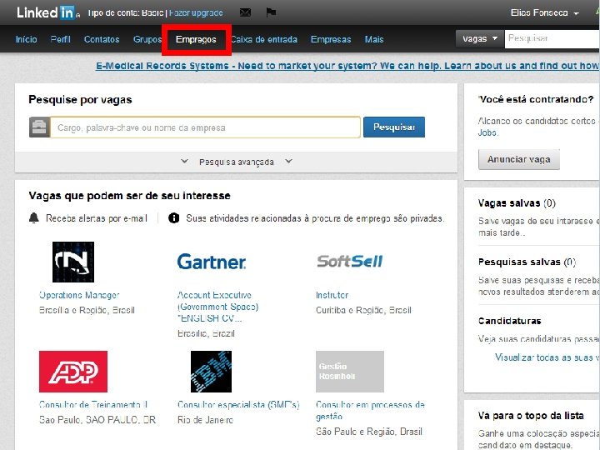This screenshot has width=600, height=450.
Task: Focus the top Pesquisar search box
Action: click(552, 39)
